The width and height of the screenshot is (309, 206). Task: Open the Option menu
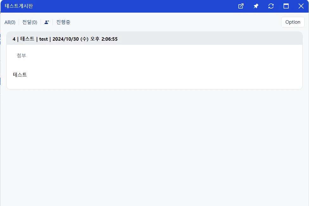click(x=293, y=22)
